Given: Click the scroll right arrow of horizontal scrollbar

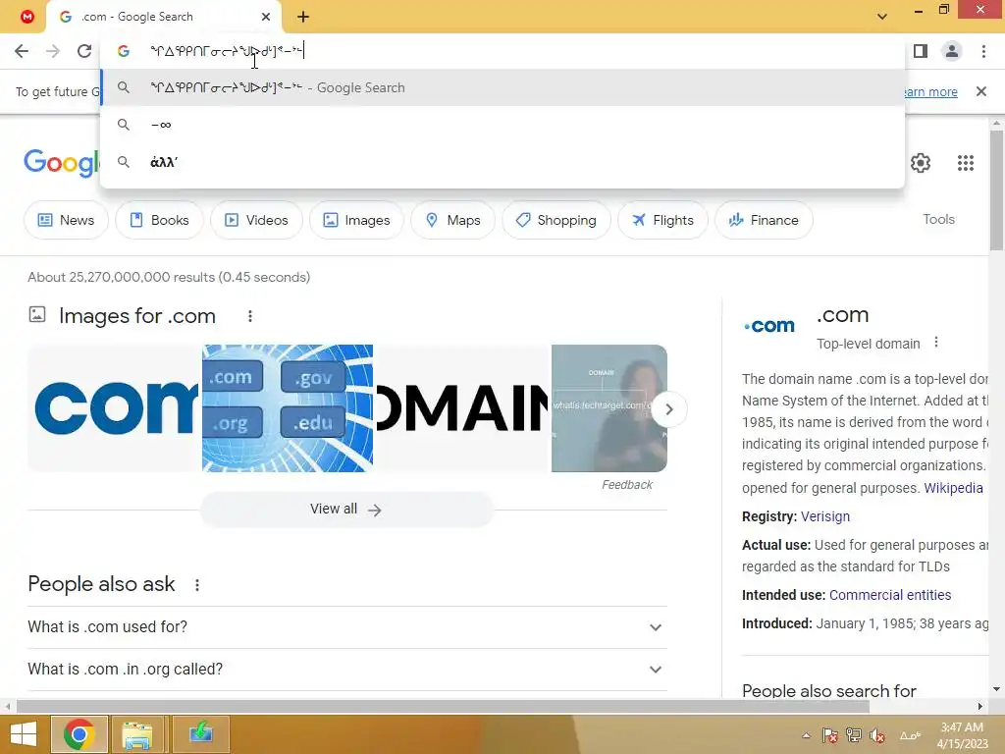Looking at the screenshot, I should (x=980, y=707).
